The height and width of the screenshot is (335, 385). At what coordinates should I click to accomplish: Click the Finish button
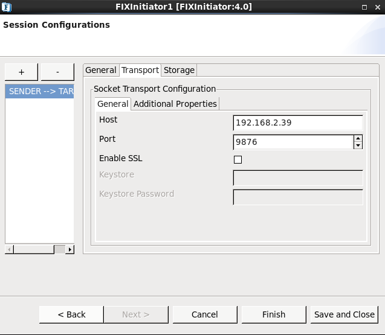(x=274, y=314)
